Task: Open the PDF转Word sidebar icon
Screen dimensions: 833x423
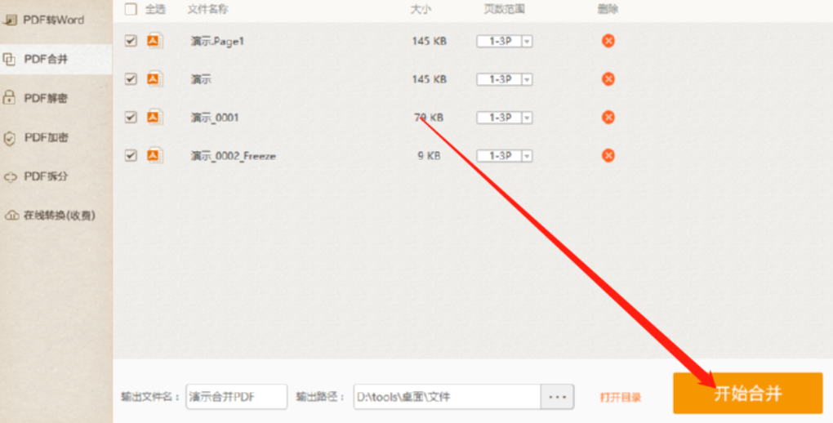Action: (x=10, y=20)
